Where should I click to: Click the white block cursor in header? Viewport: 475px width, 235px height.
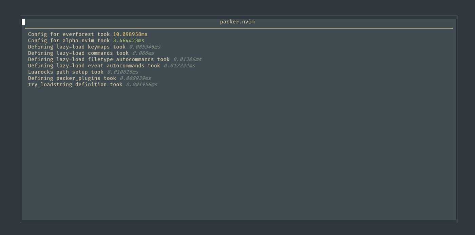[23, 22]
